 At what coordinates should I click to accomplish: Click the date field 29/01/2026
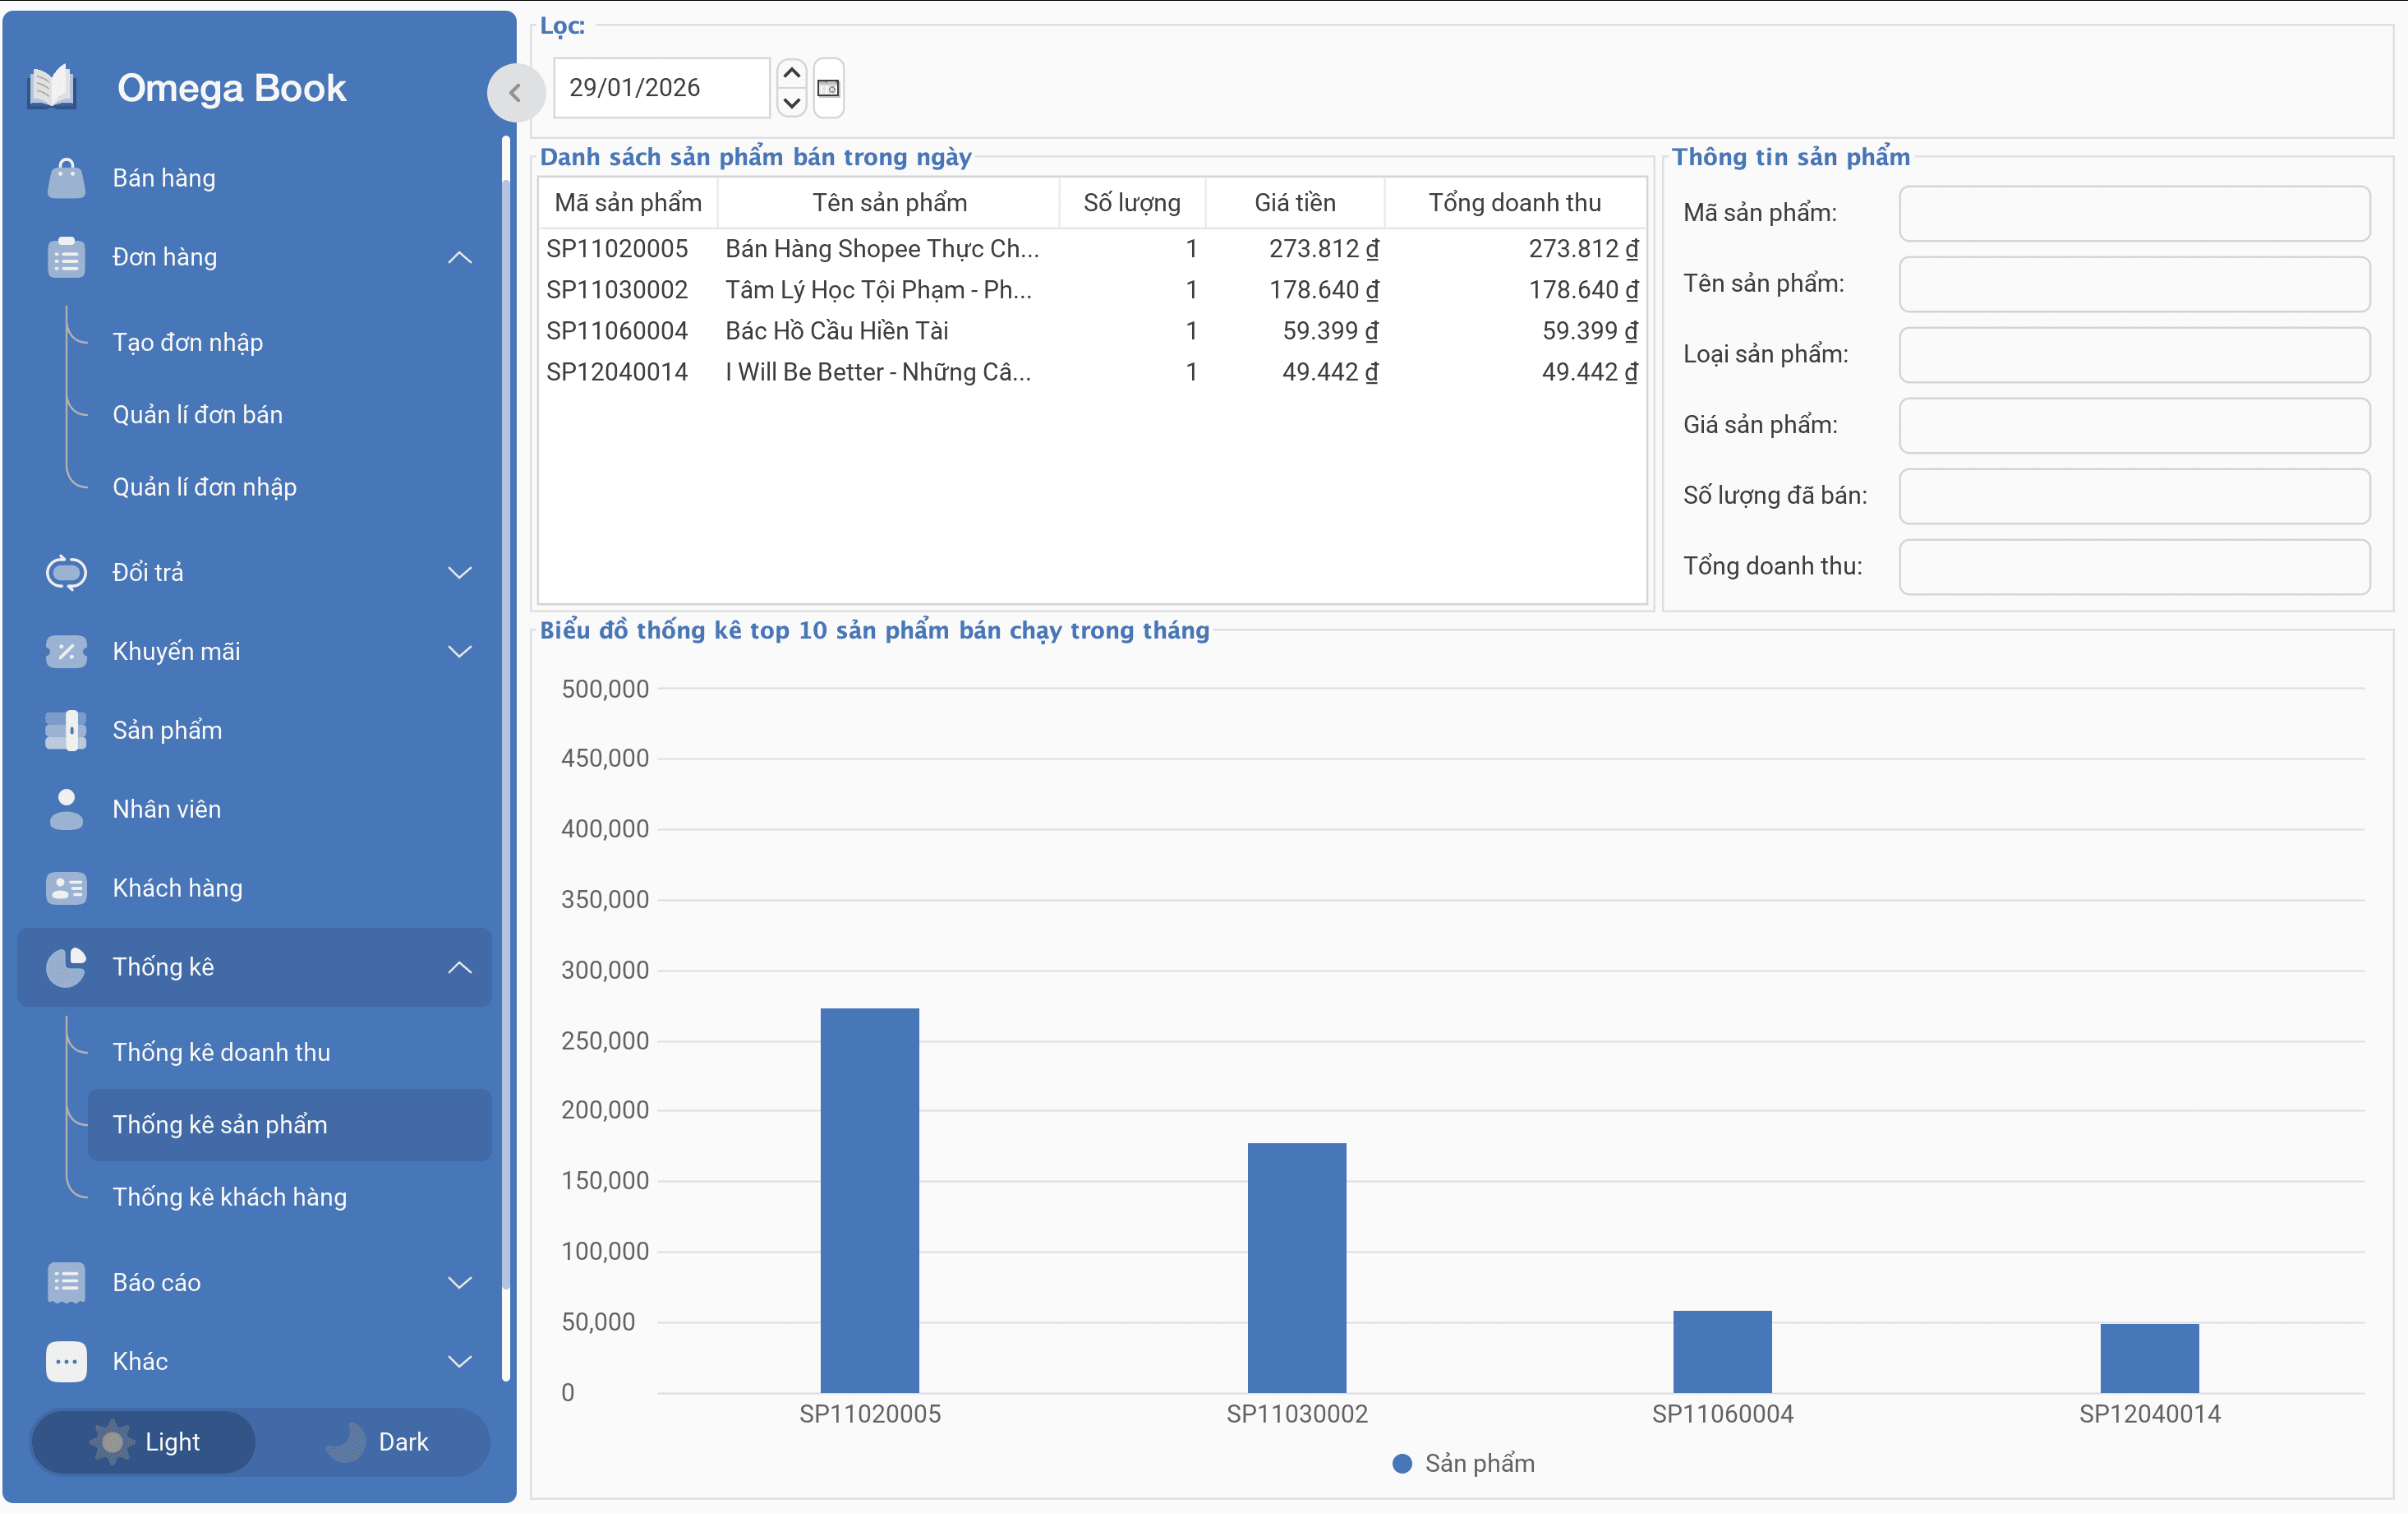(x=661, y=88)
